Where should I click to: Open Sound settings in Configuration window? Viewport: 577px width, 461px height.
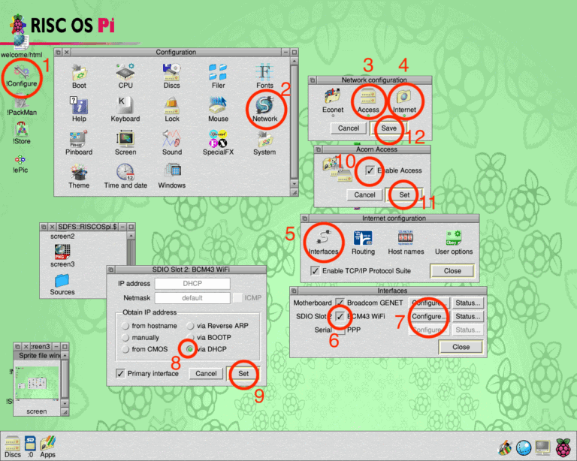pos(171,143)
